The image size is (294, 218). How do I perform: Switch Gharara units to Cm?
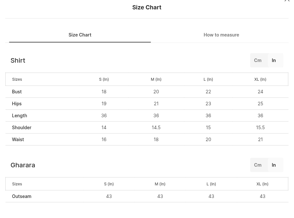pyautogui.click(x=258, y=165)
